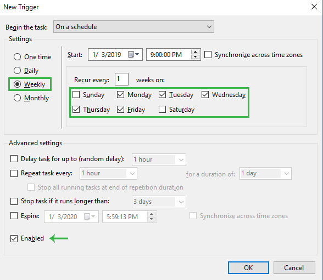Choose the One time schedule option

[x=18, y=56]
